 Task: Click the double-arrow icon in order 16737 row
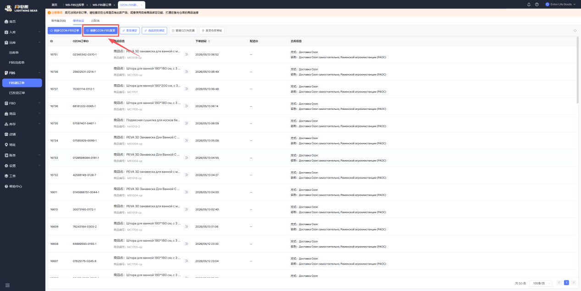[x=186, y=89]
